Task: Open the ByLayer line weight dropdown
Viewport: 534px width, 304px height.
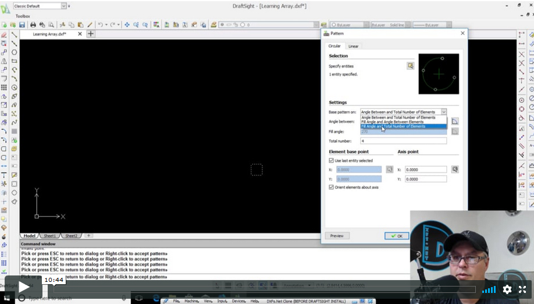Action: (449, 25)
